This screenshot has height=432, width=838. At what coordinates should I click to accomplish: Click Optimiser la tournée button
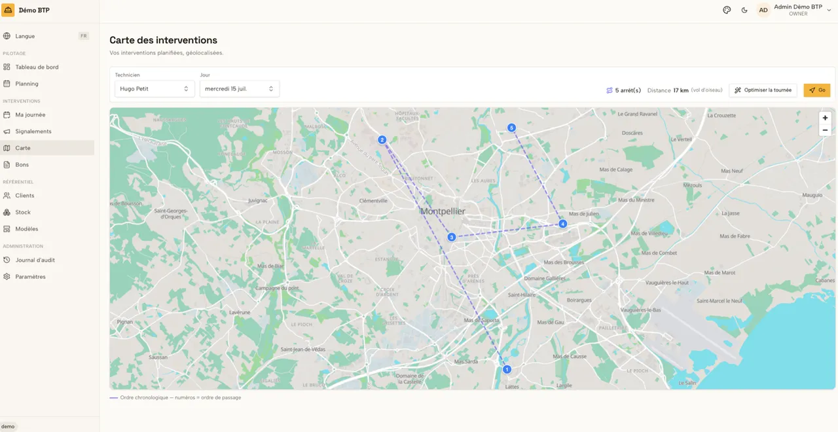[x=763, y=90]
